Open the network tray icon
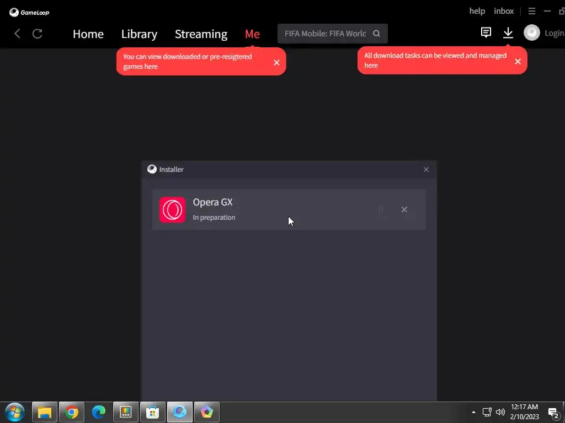The height and width of the screenshot is (423, 565). (487, 412)
